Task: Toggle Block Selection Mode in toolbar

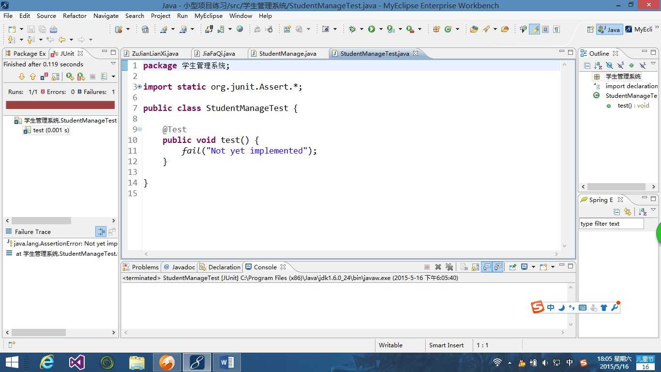Action: point(545,29)
